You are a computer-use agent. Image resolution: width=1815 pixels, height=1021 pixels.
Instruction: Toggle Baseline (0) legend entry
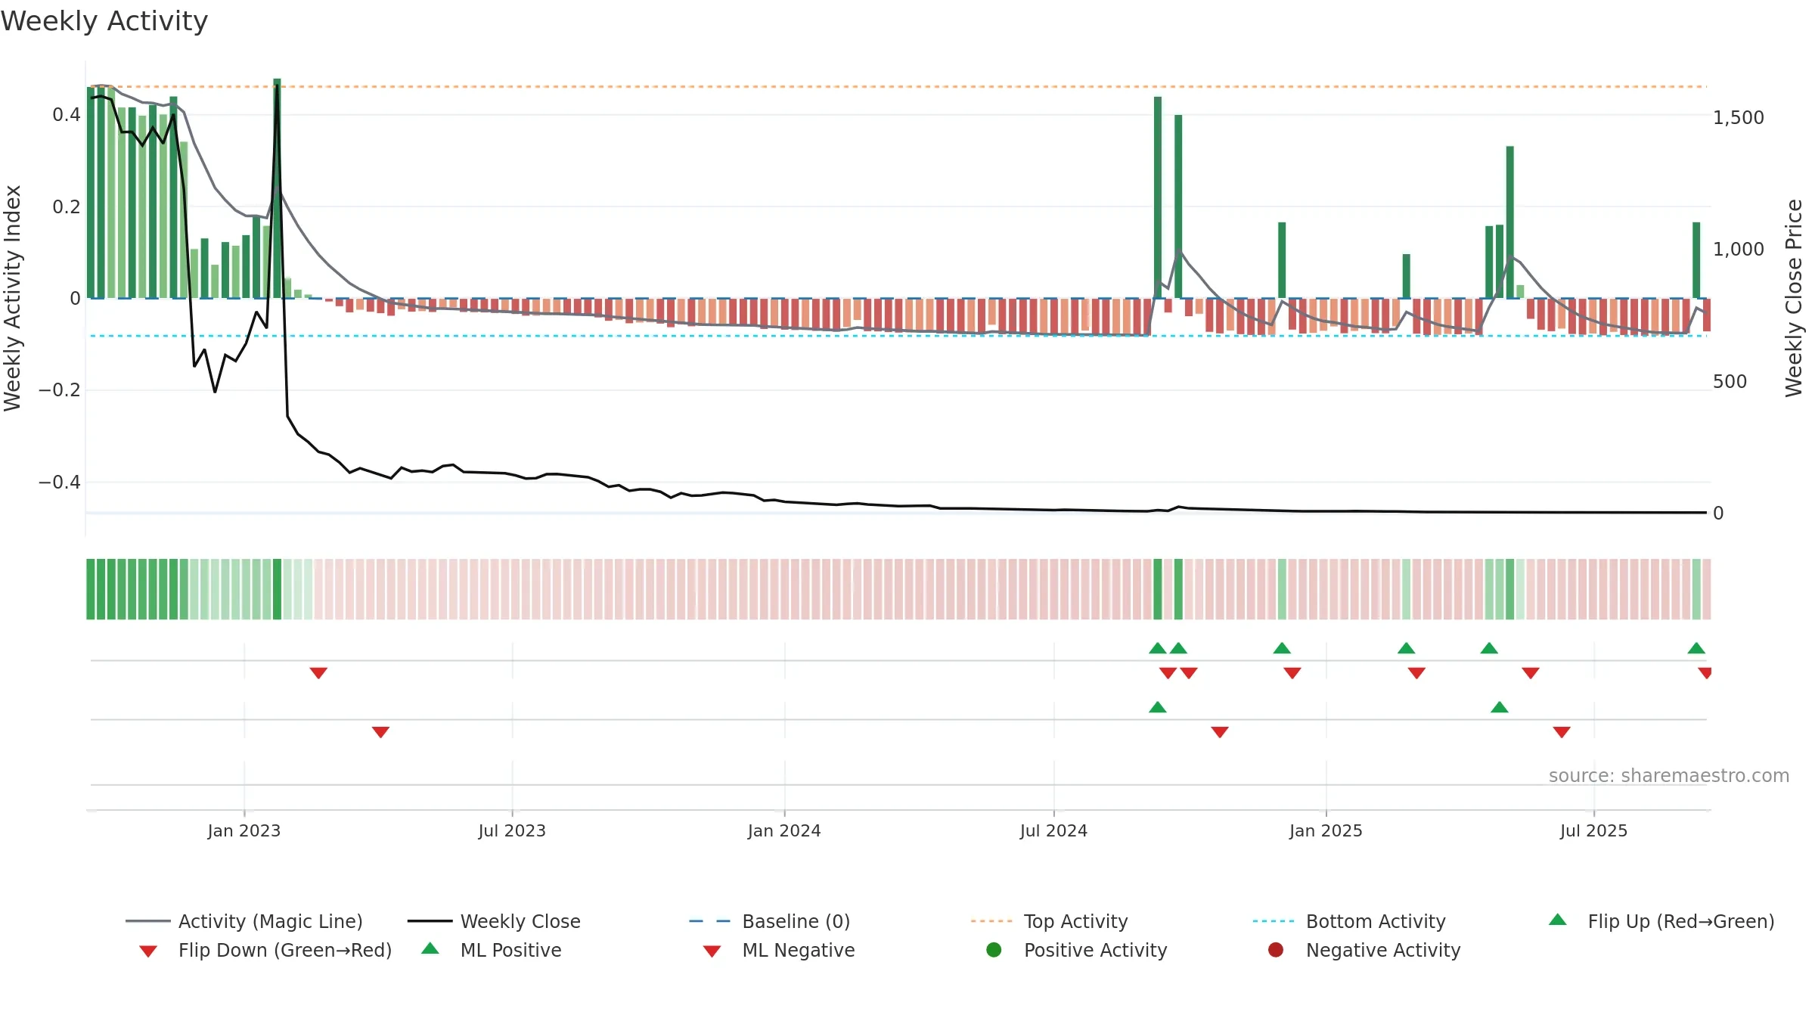pos(770,921)
